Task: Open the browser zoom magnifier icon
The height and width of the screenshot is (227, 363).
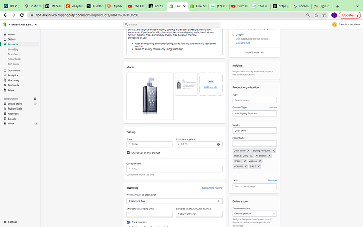Action: (x=308, y=15)
